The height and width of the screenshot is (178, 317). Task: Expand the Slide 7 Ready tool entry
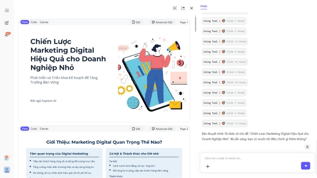(x=224, y=21)
